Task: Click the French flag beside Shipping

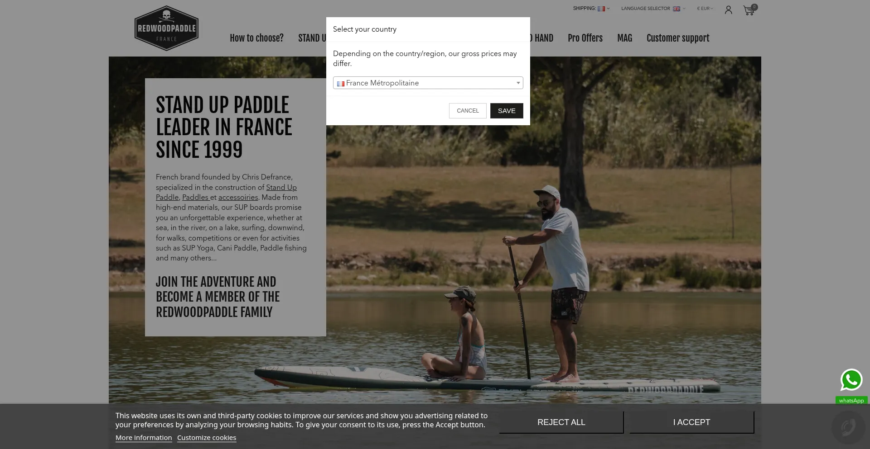Action: coord(601,9)
